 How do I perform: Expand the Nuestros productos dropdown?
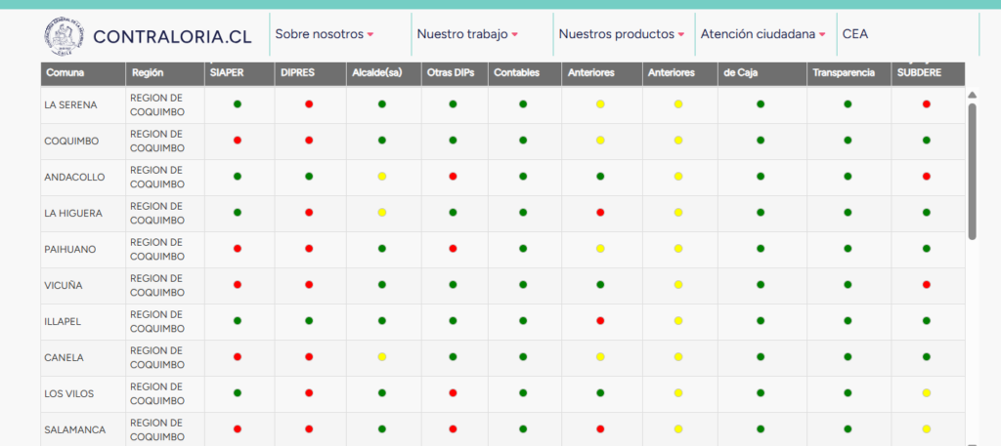coord(622,34)
